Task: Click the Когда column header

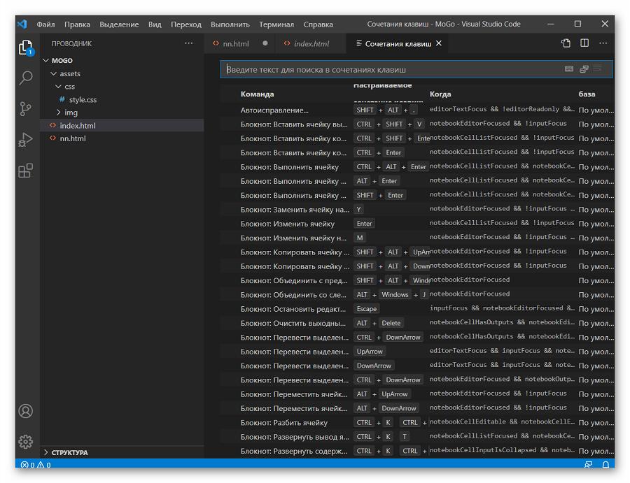Action: (440, 94)
